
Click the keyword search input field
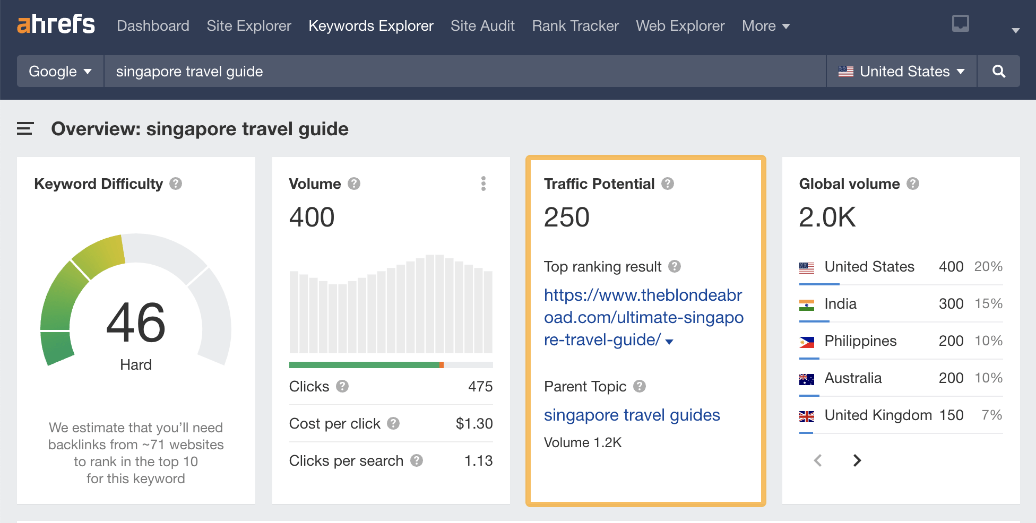(x=372, y=71)
